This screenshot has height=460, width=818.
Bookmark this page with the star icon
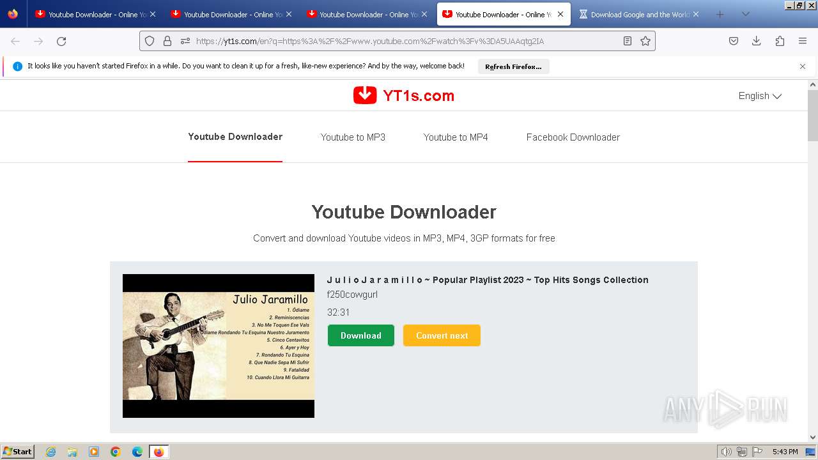(645, 41)
